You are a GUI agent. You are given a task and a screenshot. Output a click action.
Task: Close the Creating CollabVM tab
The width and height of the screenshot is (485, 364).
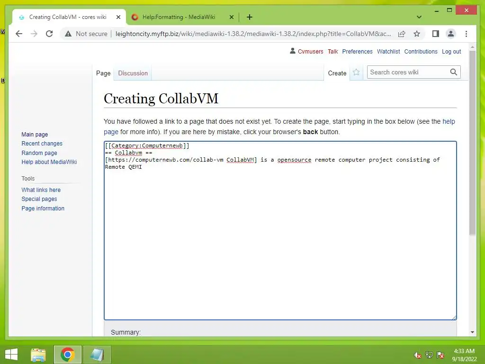point(118,17)
